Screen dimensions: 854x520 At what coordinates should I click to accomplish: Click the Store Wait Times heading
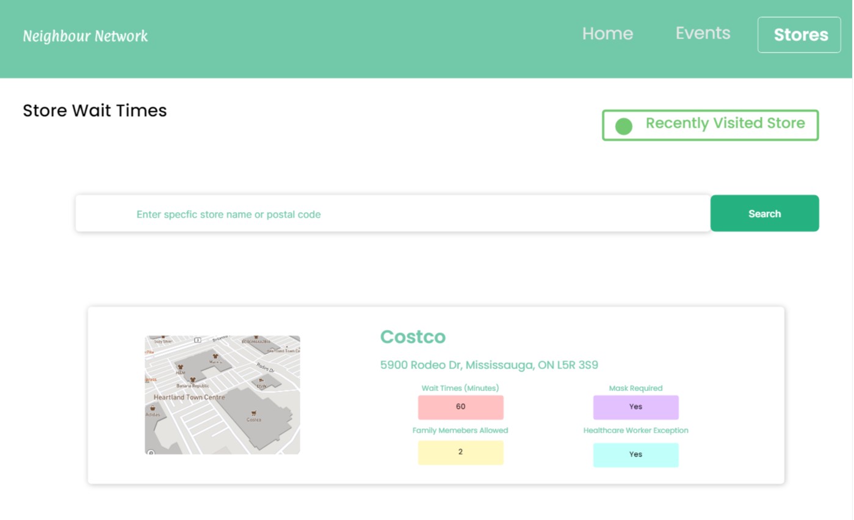[95, 111]
